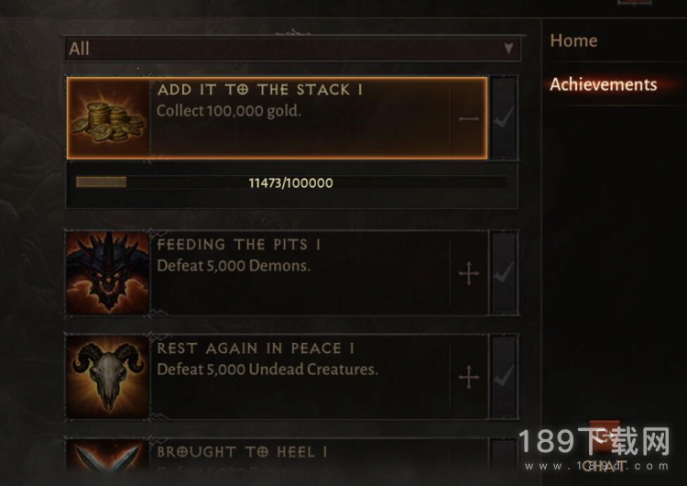The height and width of the screenshot is (486, 687).
Task: Click the 11473/100000 gold progress bar
Action: point(291,182)
